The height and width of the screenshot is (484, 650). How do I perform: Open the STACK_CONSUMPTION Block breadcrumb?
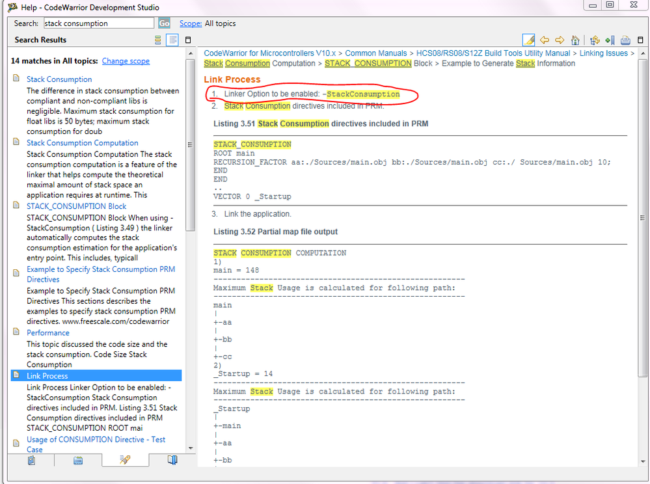click(x=379, y=63)
